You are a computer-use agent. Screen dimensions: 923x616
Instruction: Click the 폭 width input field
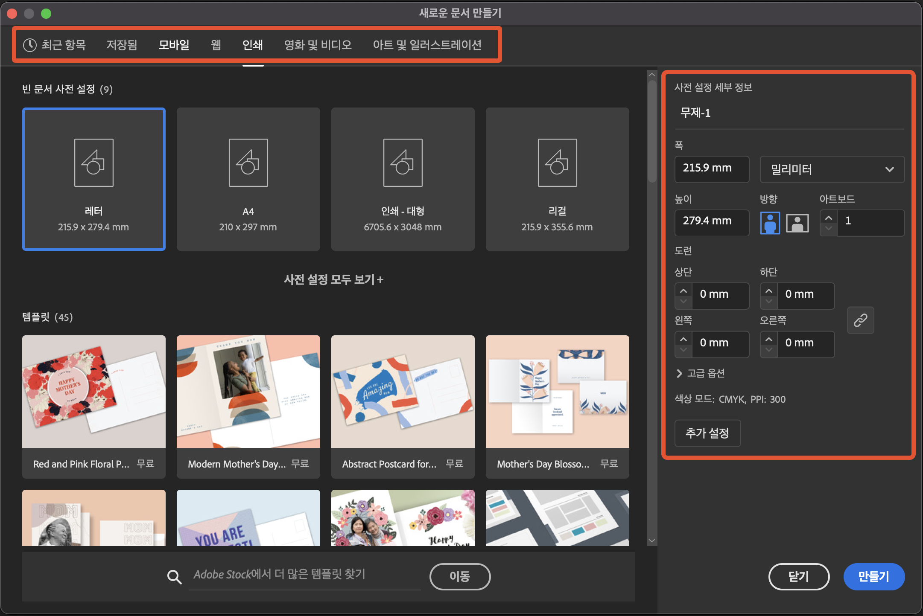[x=711, y=169]
